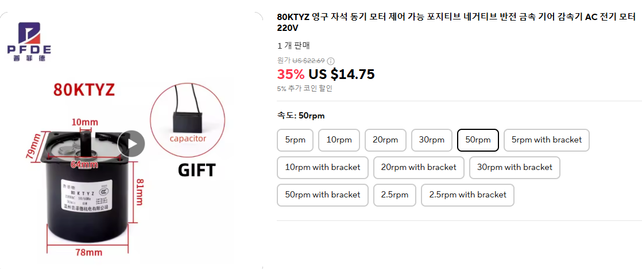This screenshot has width=642, height=269.
Task: Click the PFDE brand logo
Action: coord(29,42)
